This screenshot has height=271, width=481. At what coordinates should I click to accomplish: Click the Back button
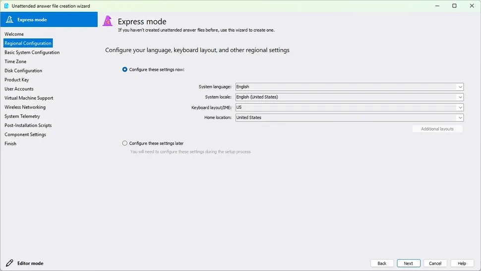coord(382,264)
